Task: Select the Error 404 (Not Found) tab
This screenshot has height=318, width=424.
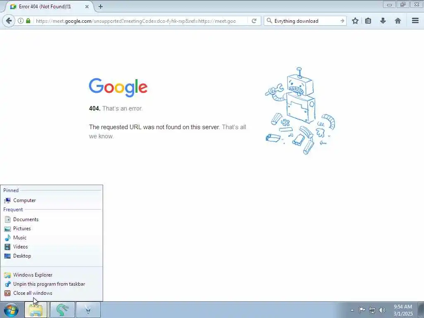Action: coord(49,7)
